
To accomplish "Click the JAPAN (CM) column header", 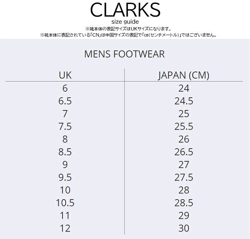I will click(183, 75).
